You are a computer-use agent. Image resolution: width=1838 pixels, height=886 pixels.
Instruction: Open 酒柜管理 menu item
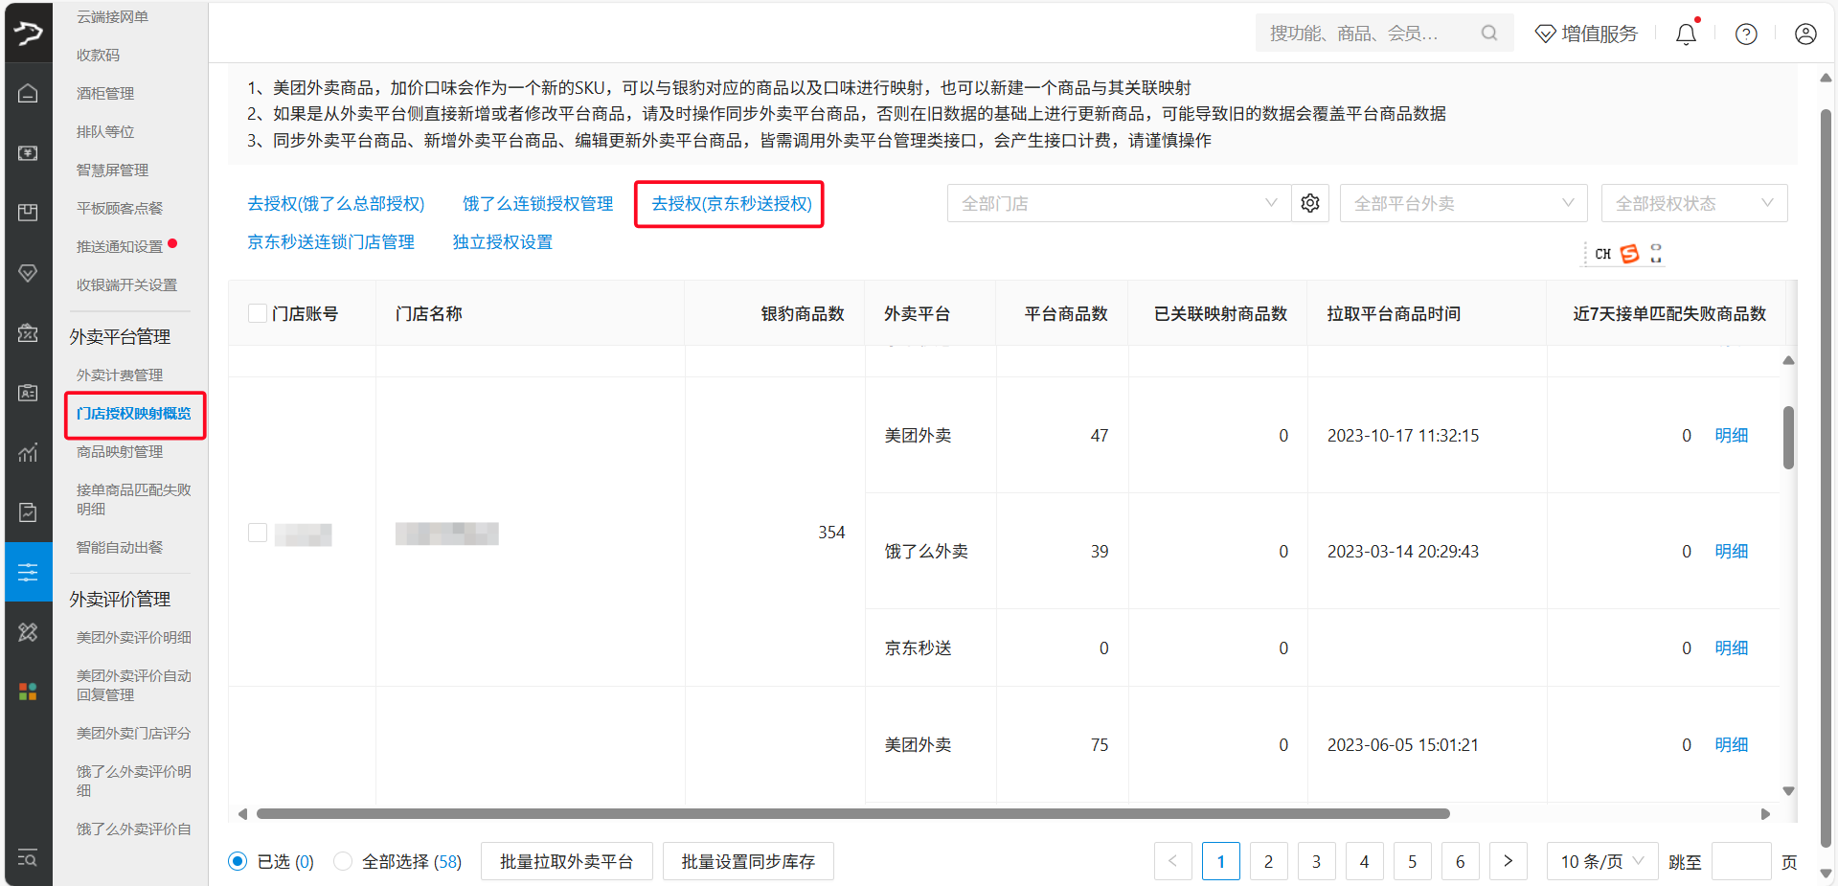tap(105, 93)
